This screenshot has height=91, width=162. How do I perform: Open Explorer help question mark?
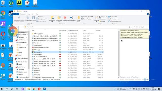click(x=148, y=14)
